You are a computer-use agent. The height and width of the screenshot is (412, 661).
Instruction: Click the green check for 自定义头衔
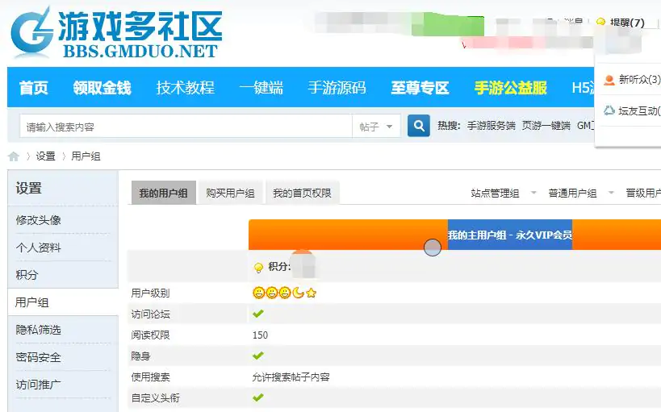tap(258, 397)
